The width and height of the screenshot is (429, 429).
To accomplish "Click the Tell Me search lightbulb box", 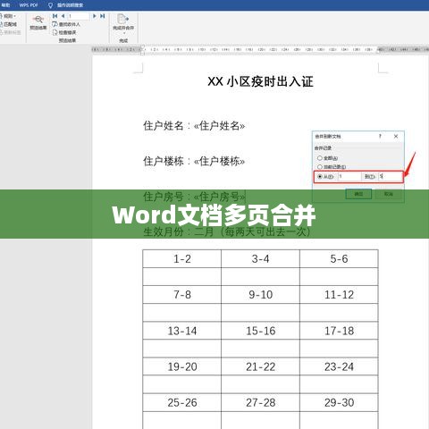I will 66,5.
